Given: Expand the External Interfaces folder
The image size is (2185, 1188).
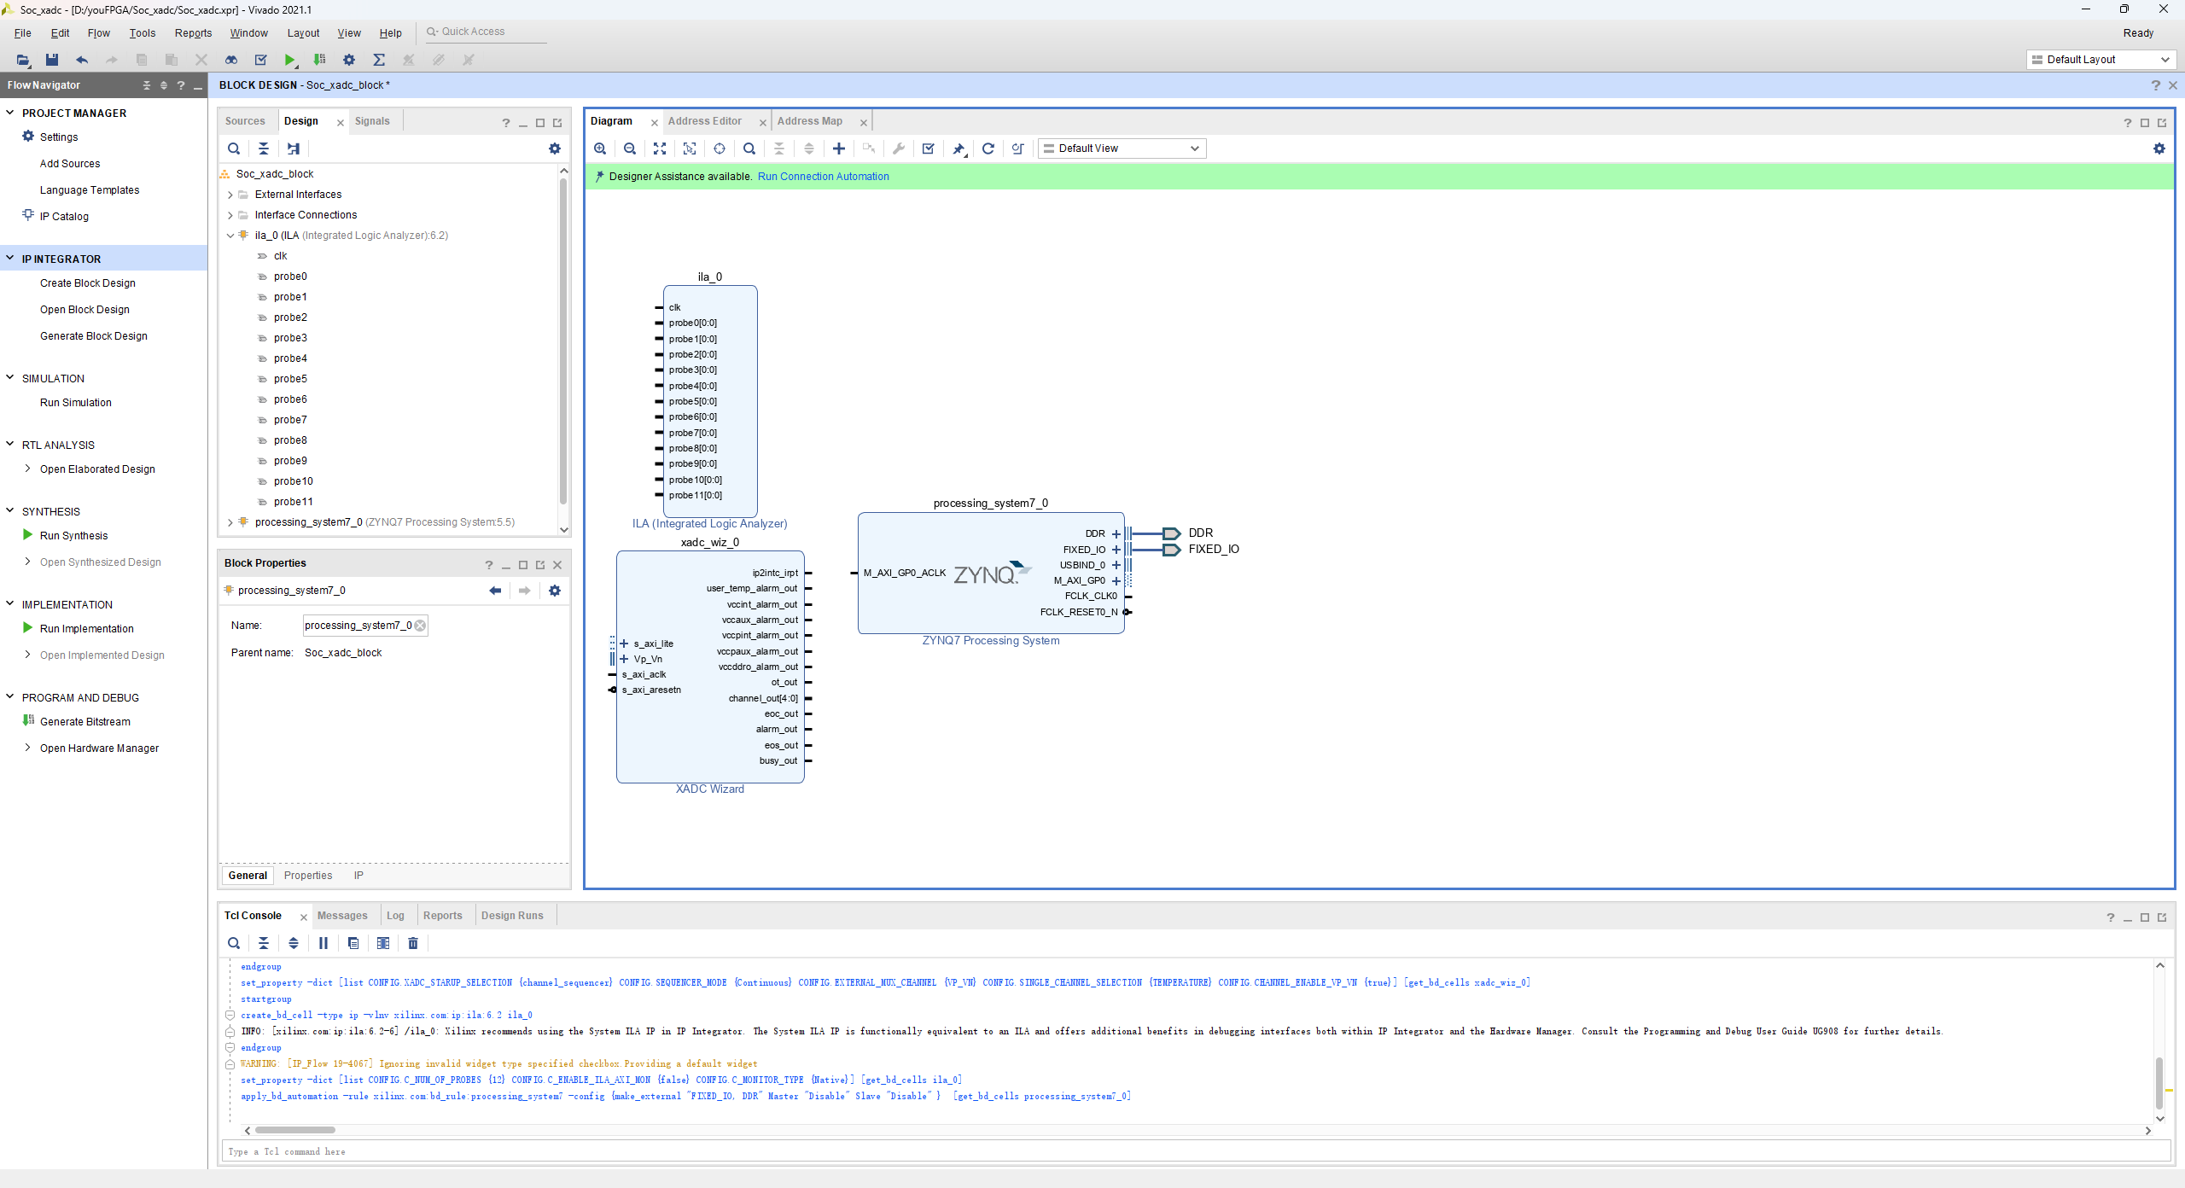Looking at the screenshot, I should click(x=230, y=195).
